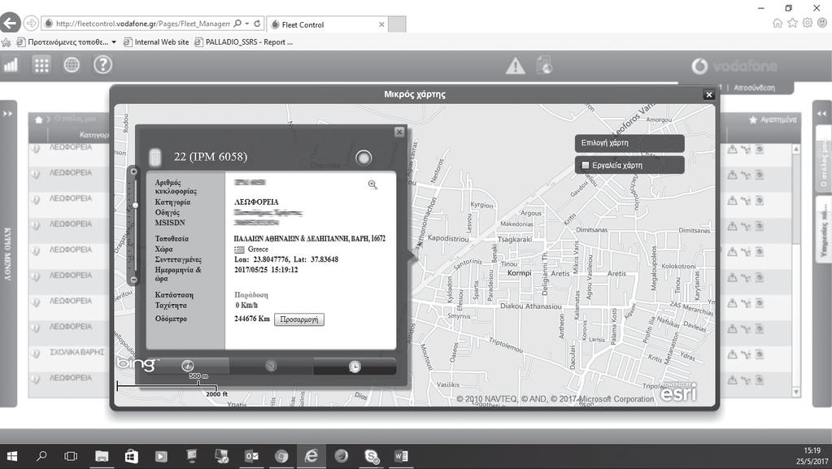832x469 pixels.
Task: Open the reports chart icon in top toolbar
Action: click(11, 65)
